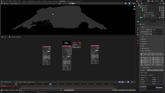
Task: Click the current frame marker on timeline
Action: [50, 84]
